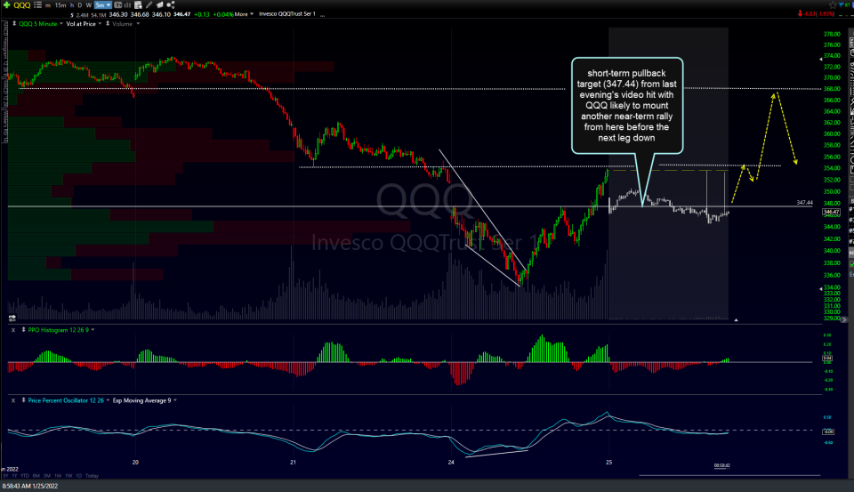Image resolution: width=854 pixels, height=492 pixels.
Task: Open the More dropdown in quote bar
Action: coord(244,14)
